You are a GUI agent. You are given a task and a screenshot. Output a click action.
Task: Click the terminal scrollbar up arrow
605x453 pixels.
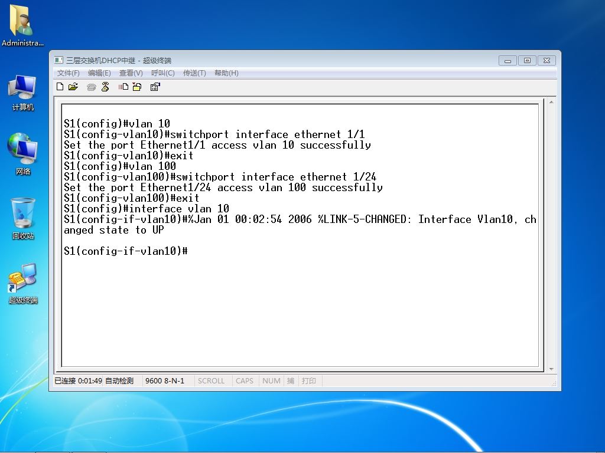pyautogui.click(x=551, y=102)
